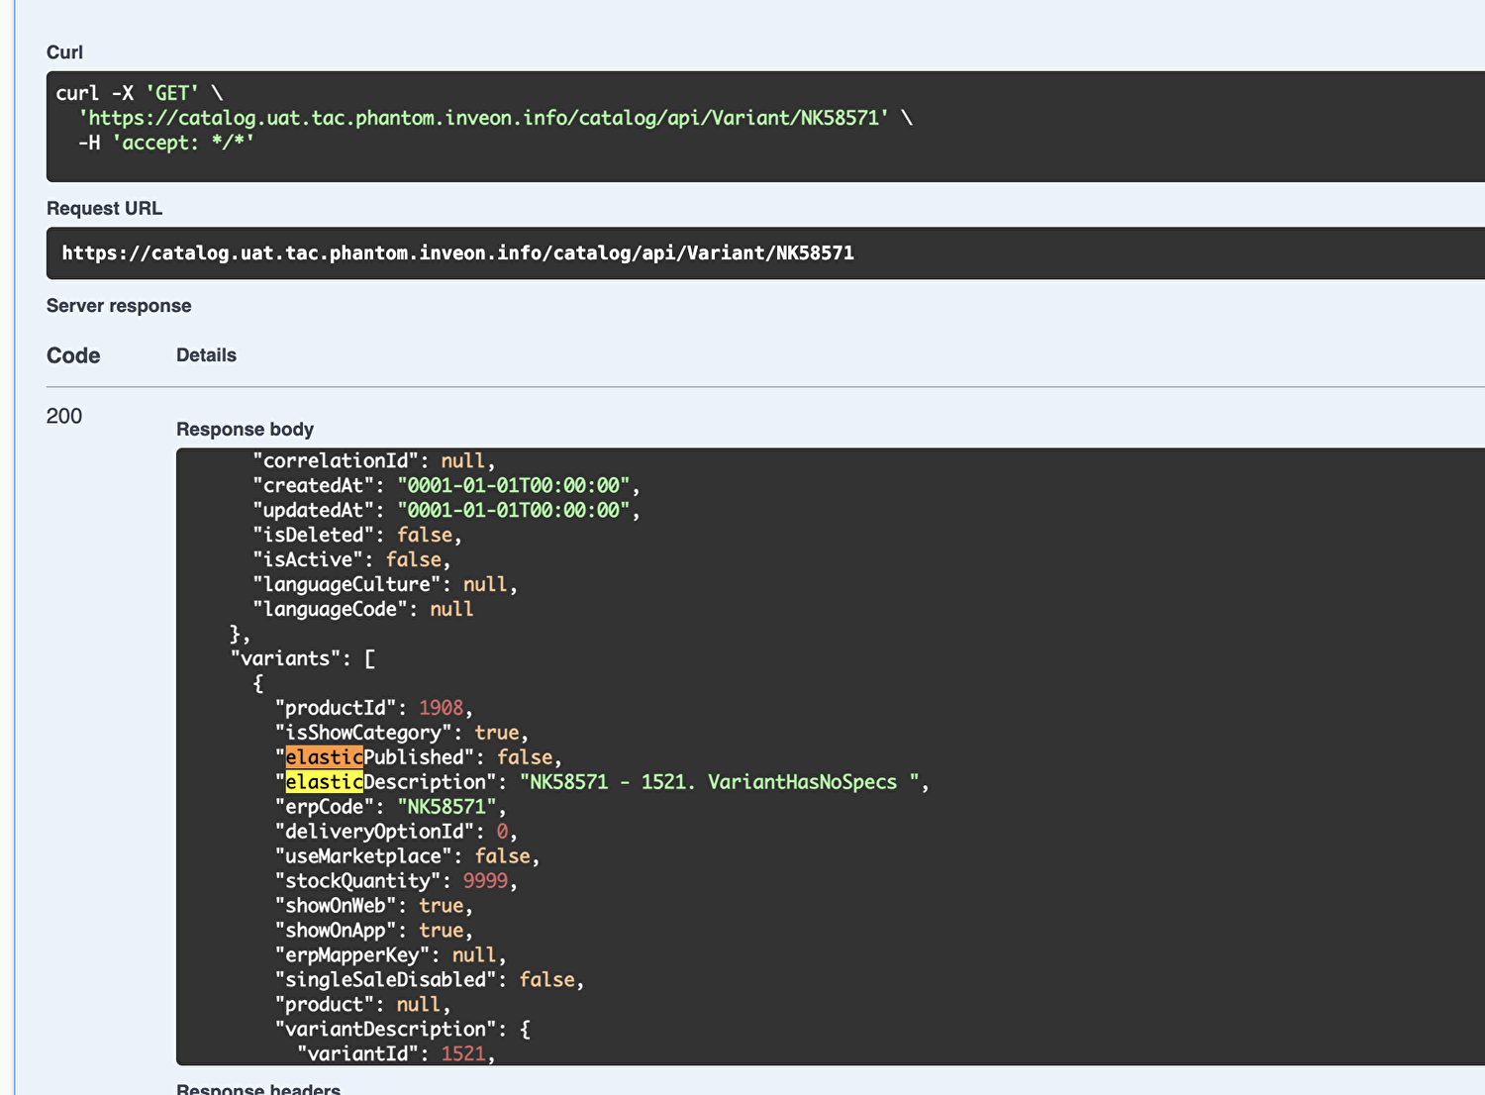Viewport: 1485px width, 1095px height.
Task: Click the "variantDescription" object line
Action: [402, 1029]
